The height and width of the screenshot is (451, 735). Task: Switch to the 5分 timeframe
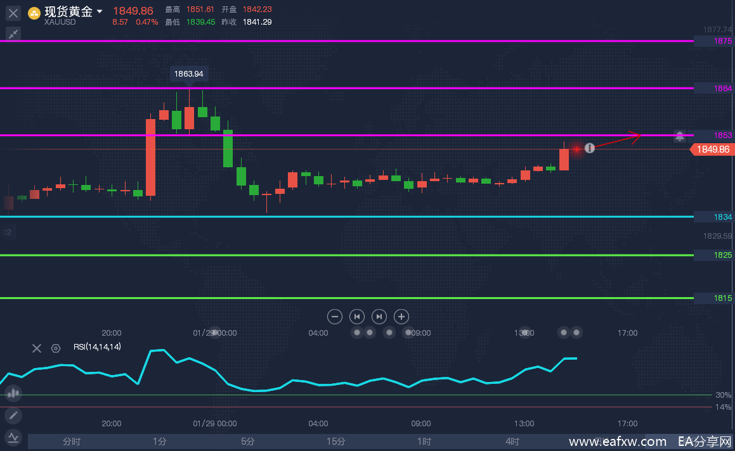[248, 441]
